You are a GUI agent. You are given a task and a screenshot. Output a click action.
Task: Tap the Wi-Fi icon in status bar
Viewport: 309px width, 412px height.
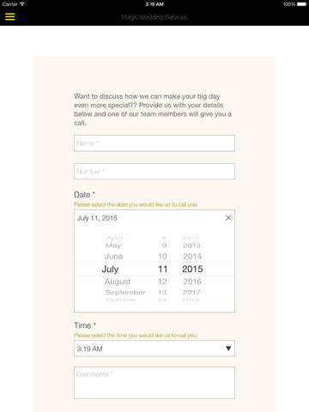pyautogui.click(x=22, y=4)
